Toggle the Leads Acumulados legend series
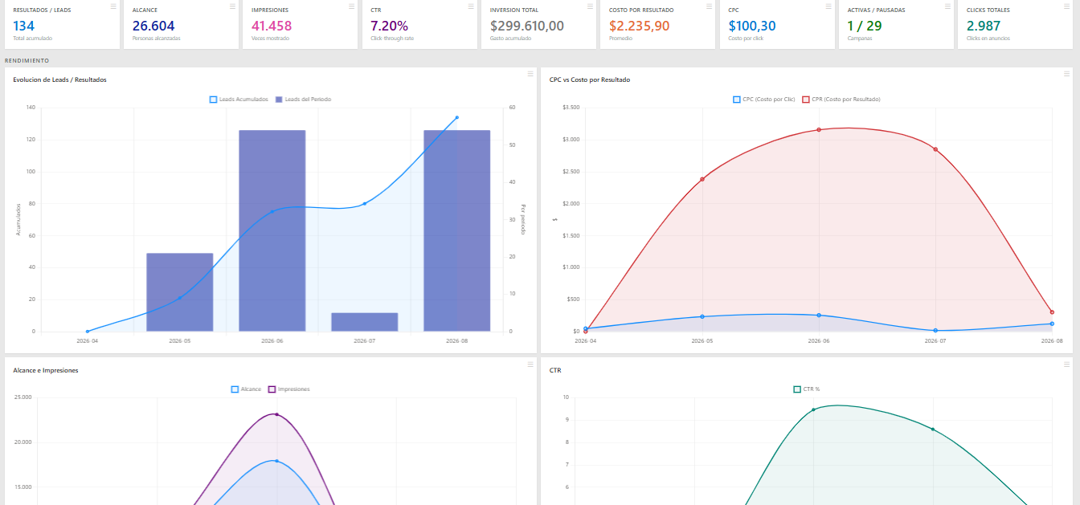The width and height of the screenshot is (1080, 505). click(x=239, y=100)
